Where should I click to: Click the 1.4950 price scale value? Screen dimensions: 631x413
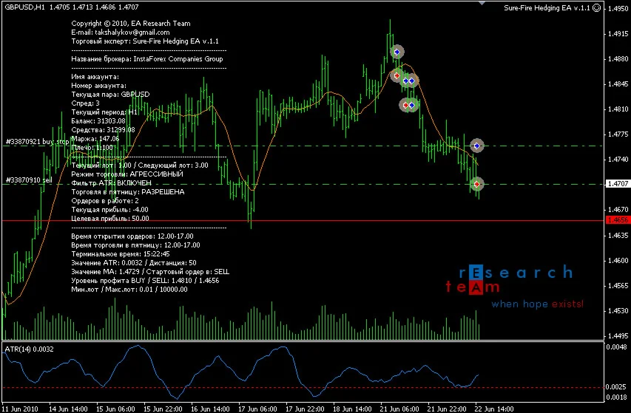618,8
